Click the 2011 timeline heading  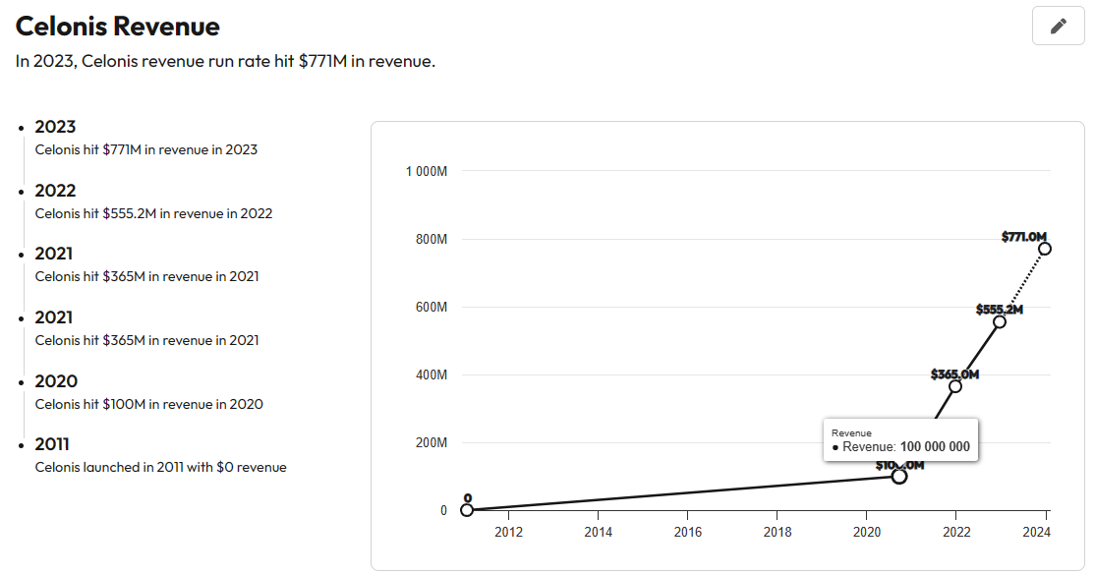click(53, 444)
